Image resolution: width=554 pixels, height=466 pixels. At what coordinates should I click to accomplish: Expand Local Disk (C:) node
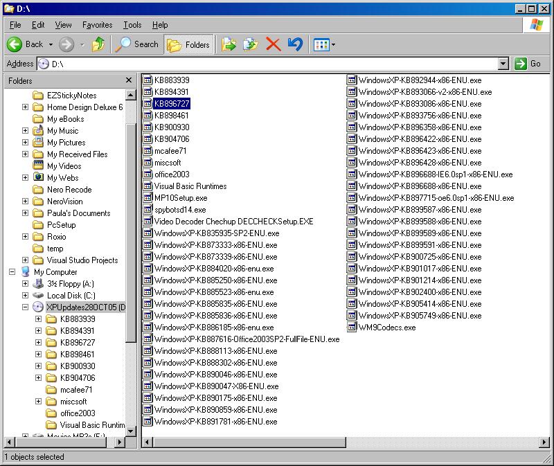[x=26, y=296]
